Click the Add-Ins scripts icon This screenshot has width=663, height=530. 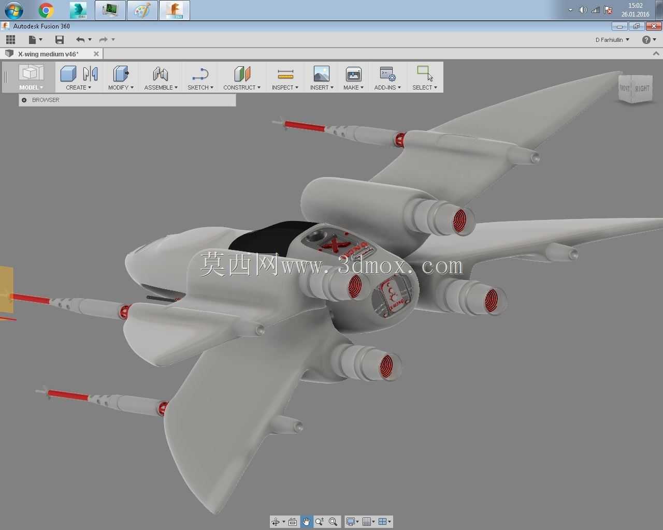pos(387,73)
